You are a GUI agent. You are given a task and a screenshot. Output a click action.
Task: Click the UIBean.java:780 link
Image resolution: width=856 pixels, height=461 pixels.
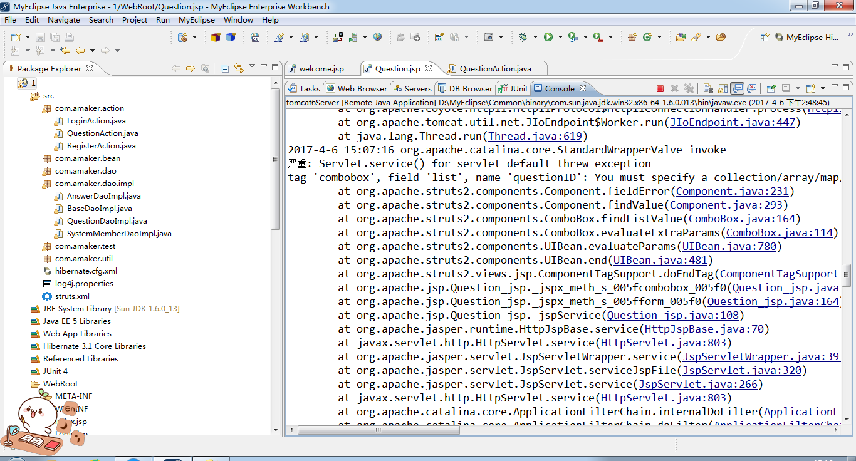pyautogui.click(x=729, y=246)
